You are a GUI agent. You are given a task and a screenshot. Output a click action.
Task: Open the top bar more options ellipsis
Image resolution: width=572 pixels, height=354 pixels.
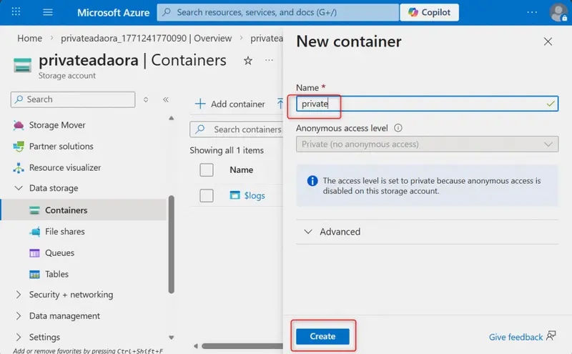click(x=532, y=12)
